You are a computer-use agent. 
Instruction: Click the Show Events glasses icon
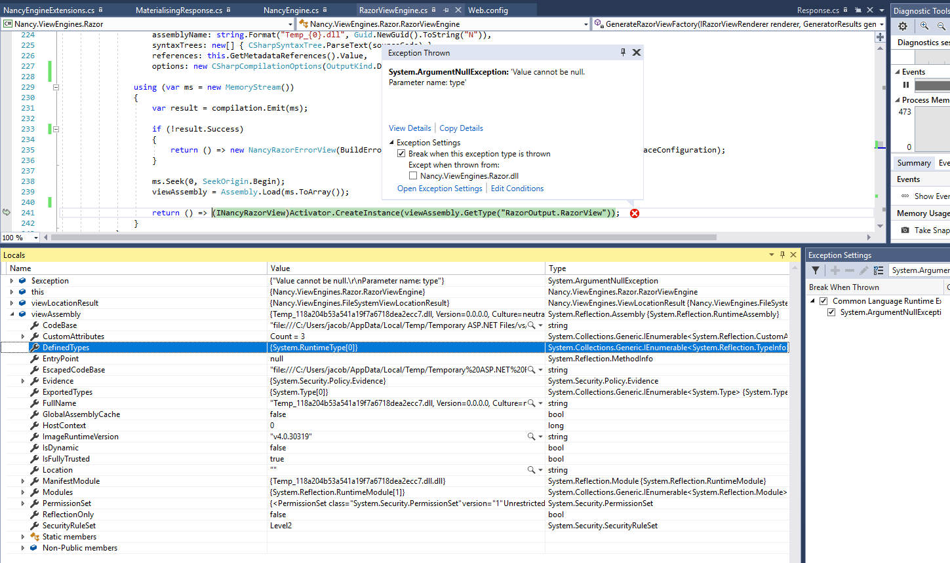click(905, 196)
